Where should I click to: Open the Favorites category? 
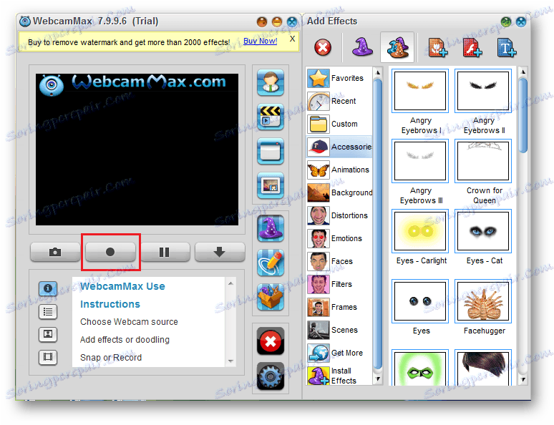pyautogui.click(x=339, y=78)
